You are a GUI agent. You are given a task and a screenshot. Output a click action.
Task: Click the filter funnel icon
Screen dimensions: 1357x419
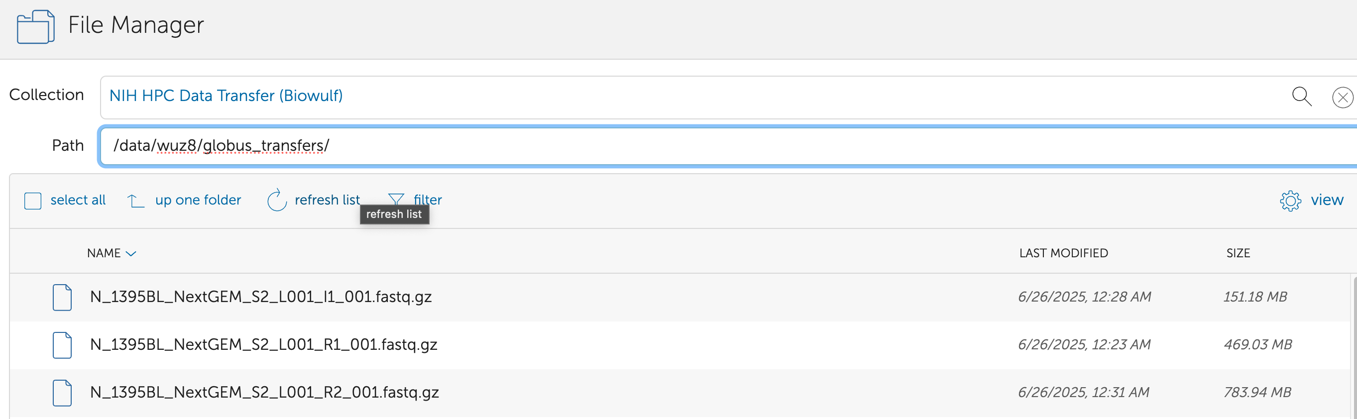click(x=396, y=199)
